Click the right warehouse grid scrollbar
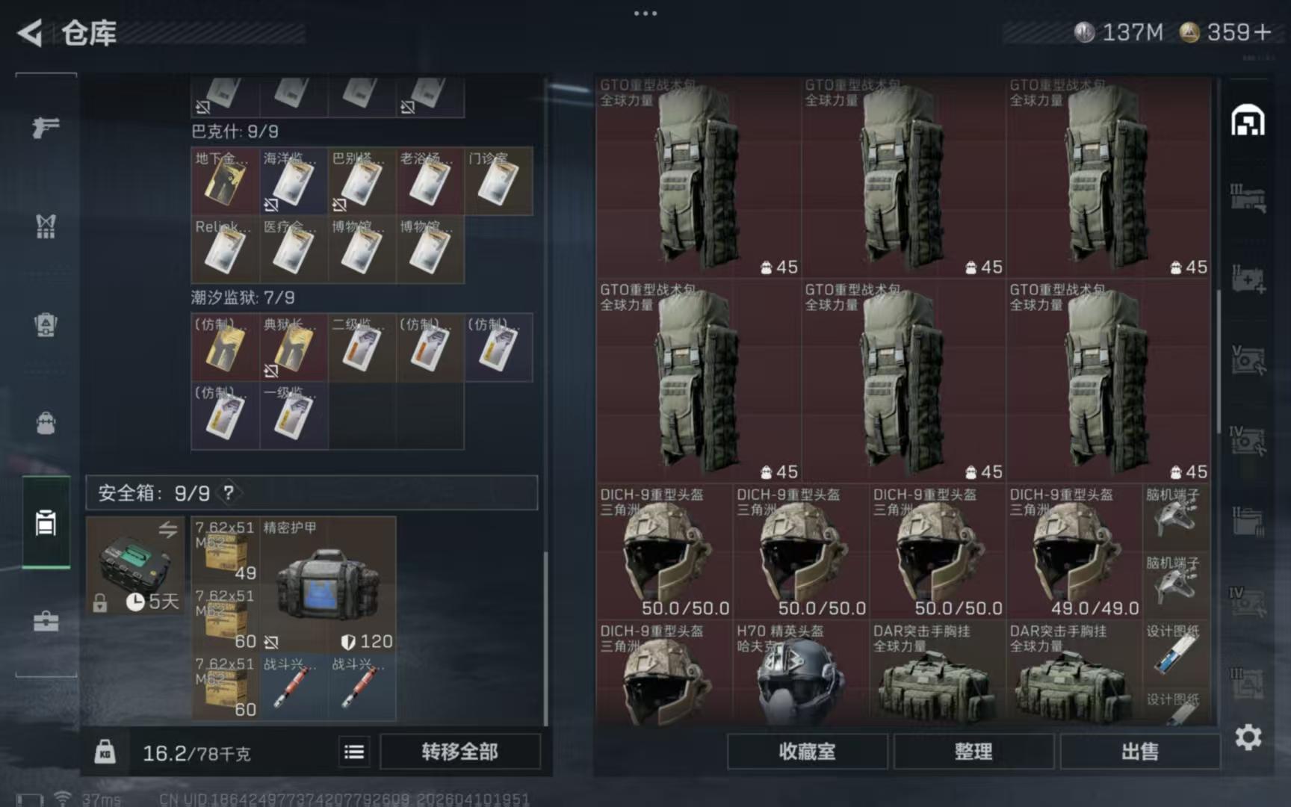Screen dimensions: 1291x807 pyautogui.click(x=1219, y=362)
